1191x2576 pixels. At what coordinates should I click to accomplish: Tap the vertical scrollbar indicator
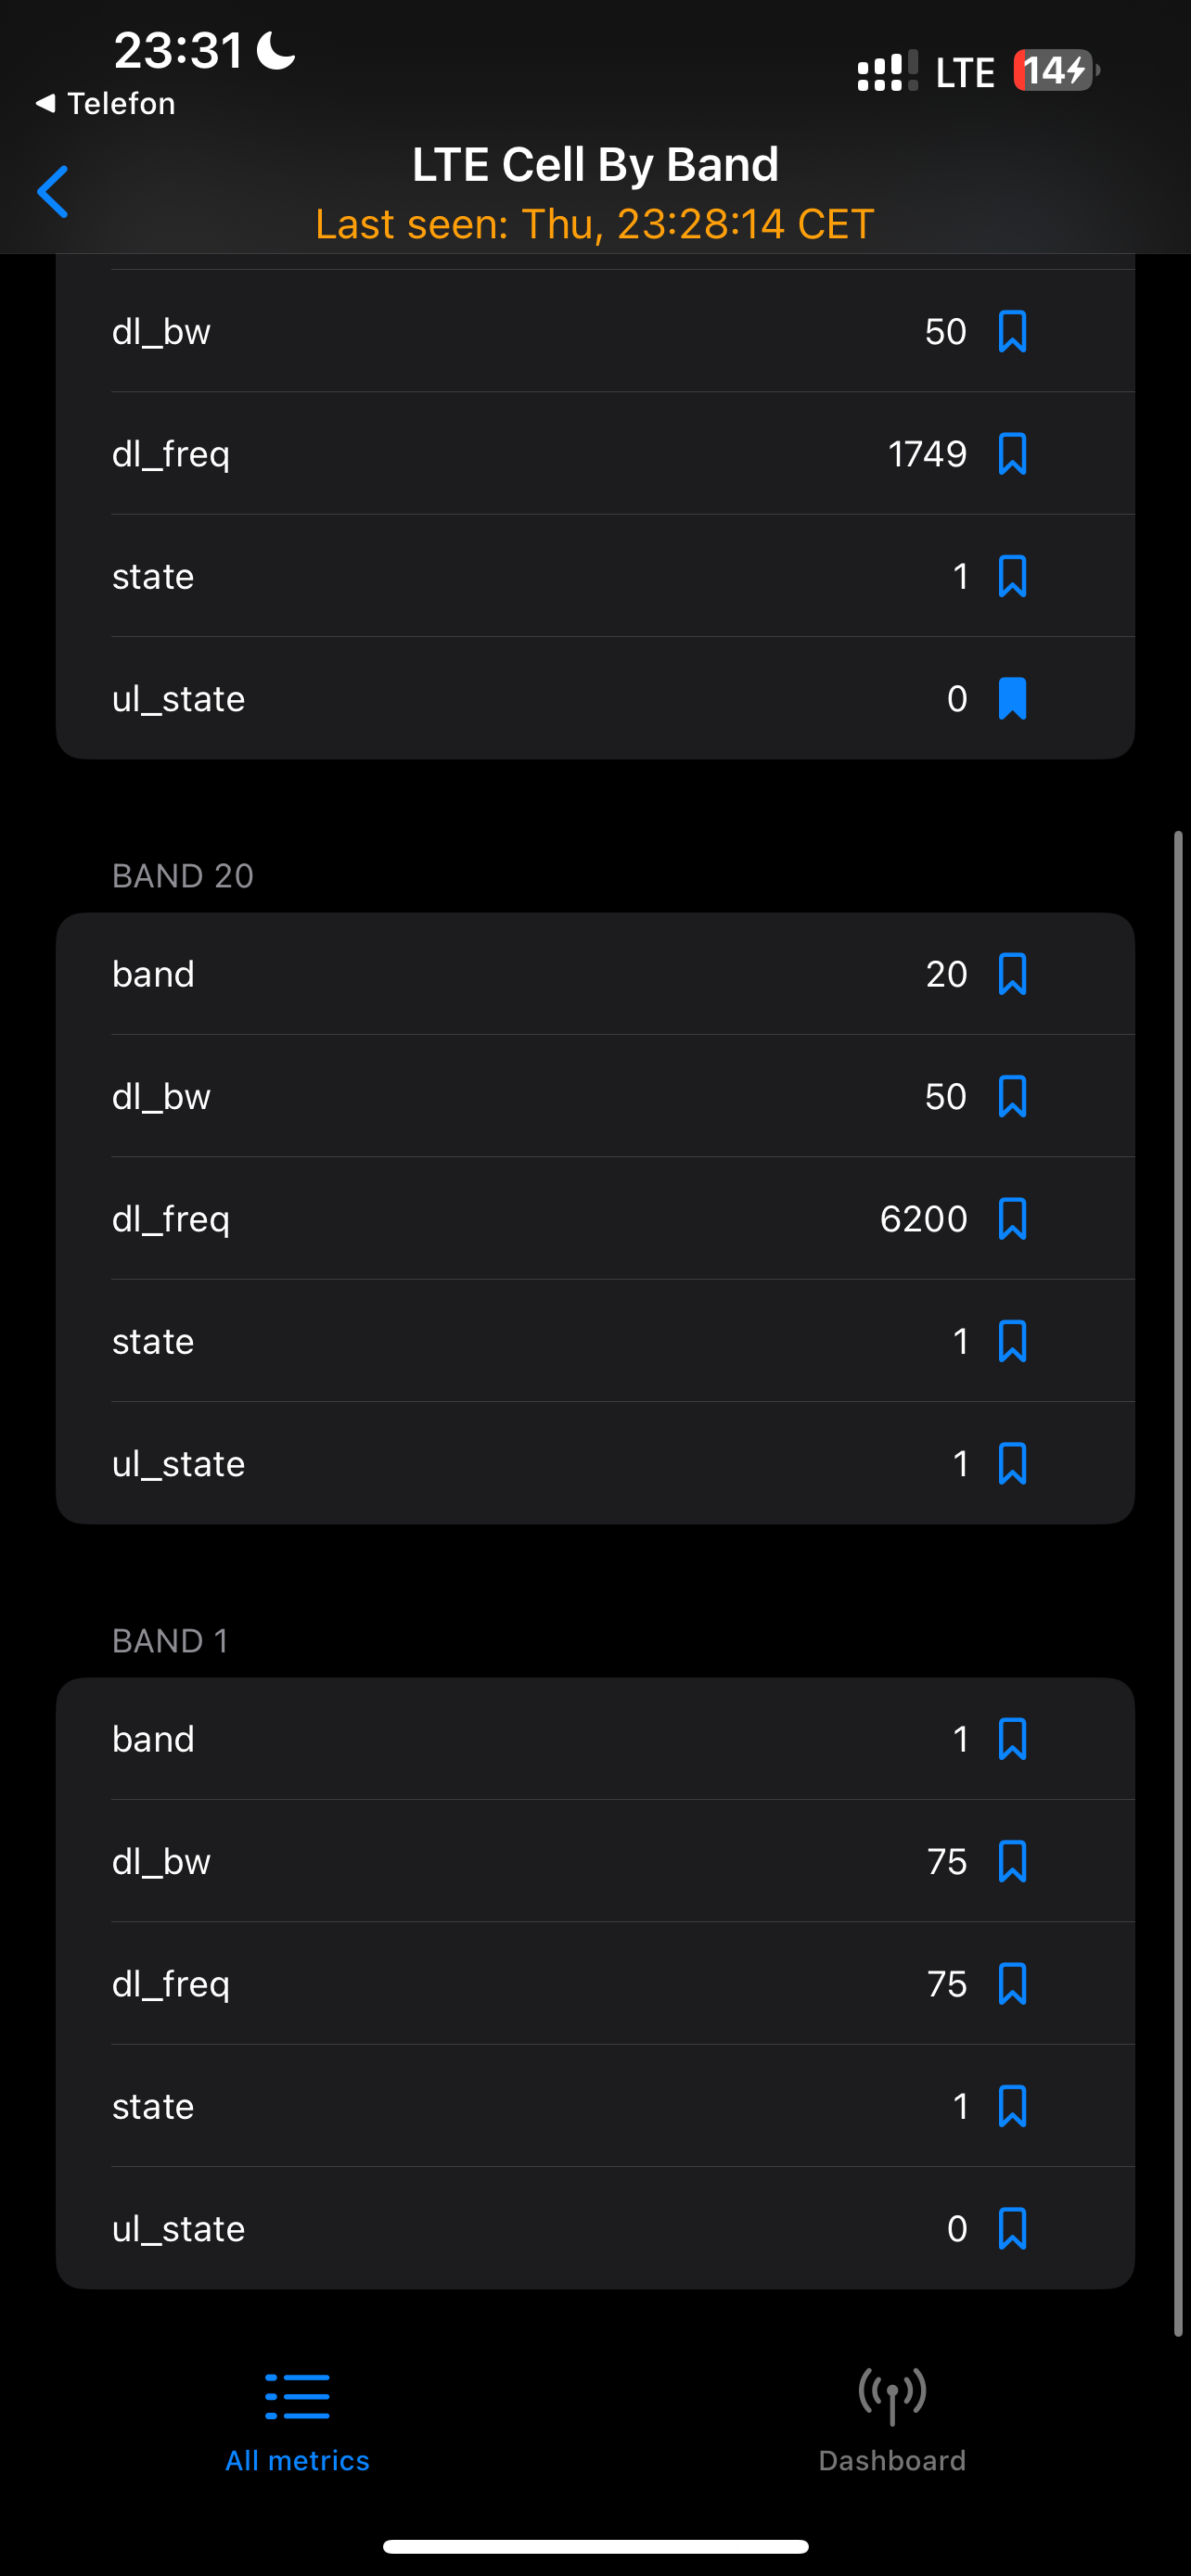(x=1179, y=1584)
